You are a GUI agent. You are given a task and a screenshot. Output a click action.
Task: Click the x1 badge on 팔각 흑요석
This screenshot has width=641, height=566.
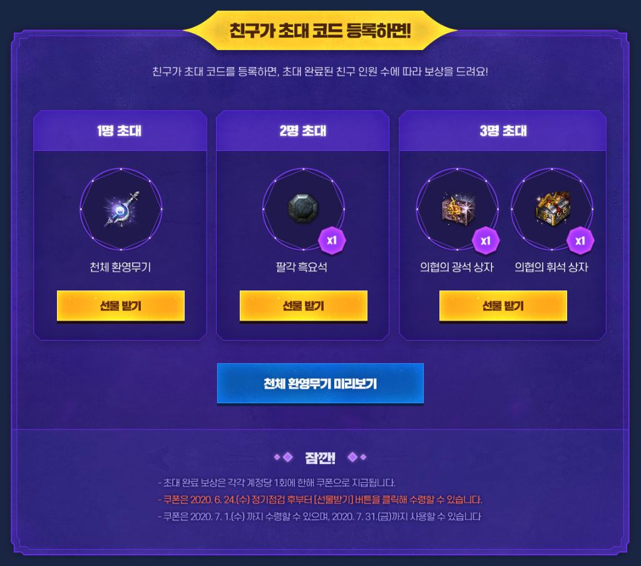332,240
